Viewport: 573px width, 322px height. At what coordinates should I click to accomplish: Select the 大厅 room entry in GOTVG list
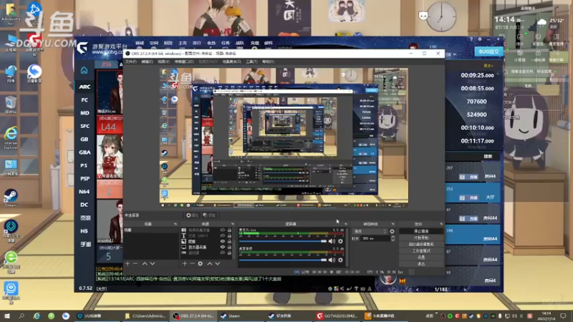(x=473, y=193)
